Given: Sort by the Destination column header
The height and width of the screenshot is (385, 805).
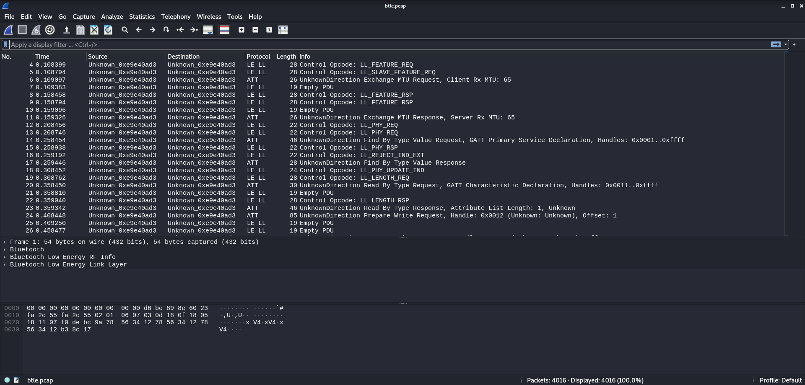Looking at the screenshot, I should click(x=205, y=57).
